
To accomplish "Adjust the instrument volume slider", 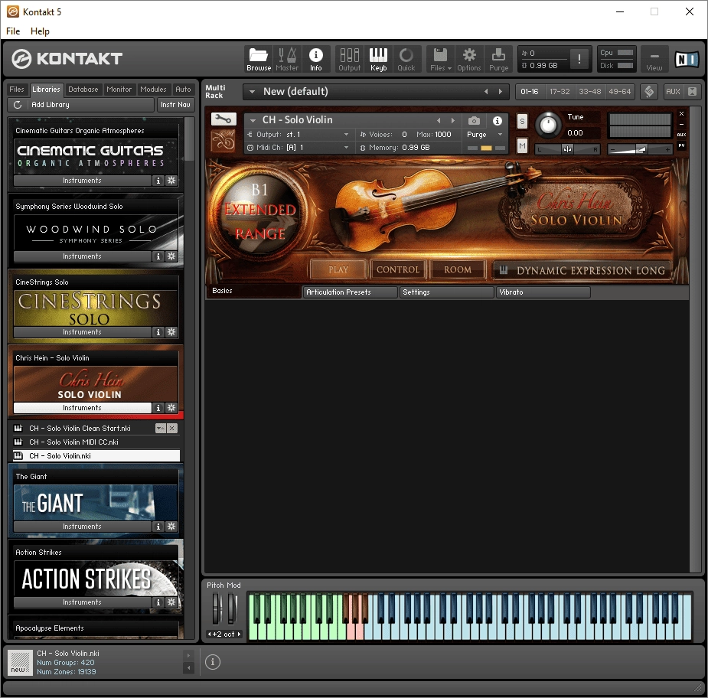I will [640, 149].
